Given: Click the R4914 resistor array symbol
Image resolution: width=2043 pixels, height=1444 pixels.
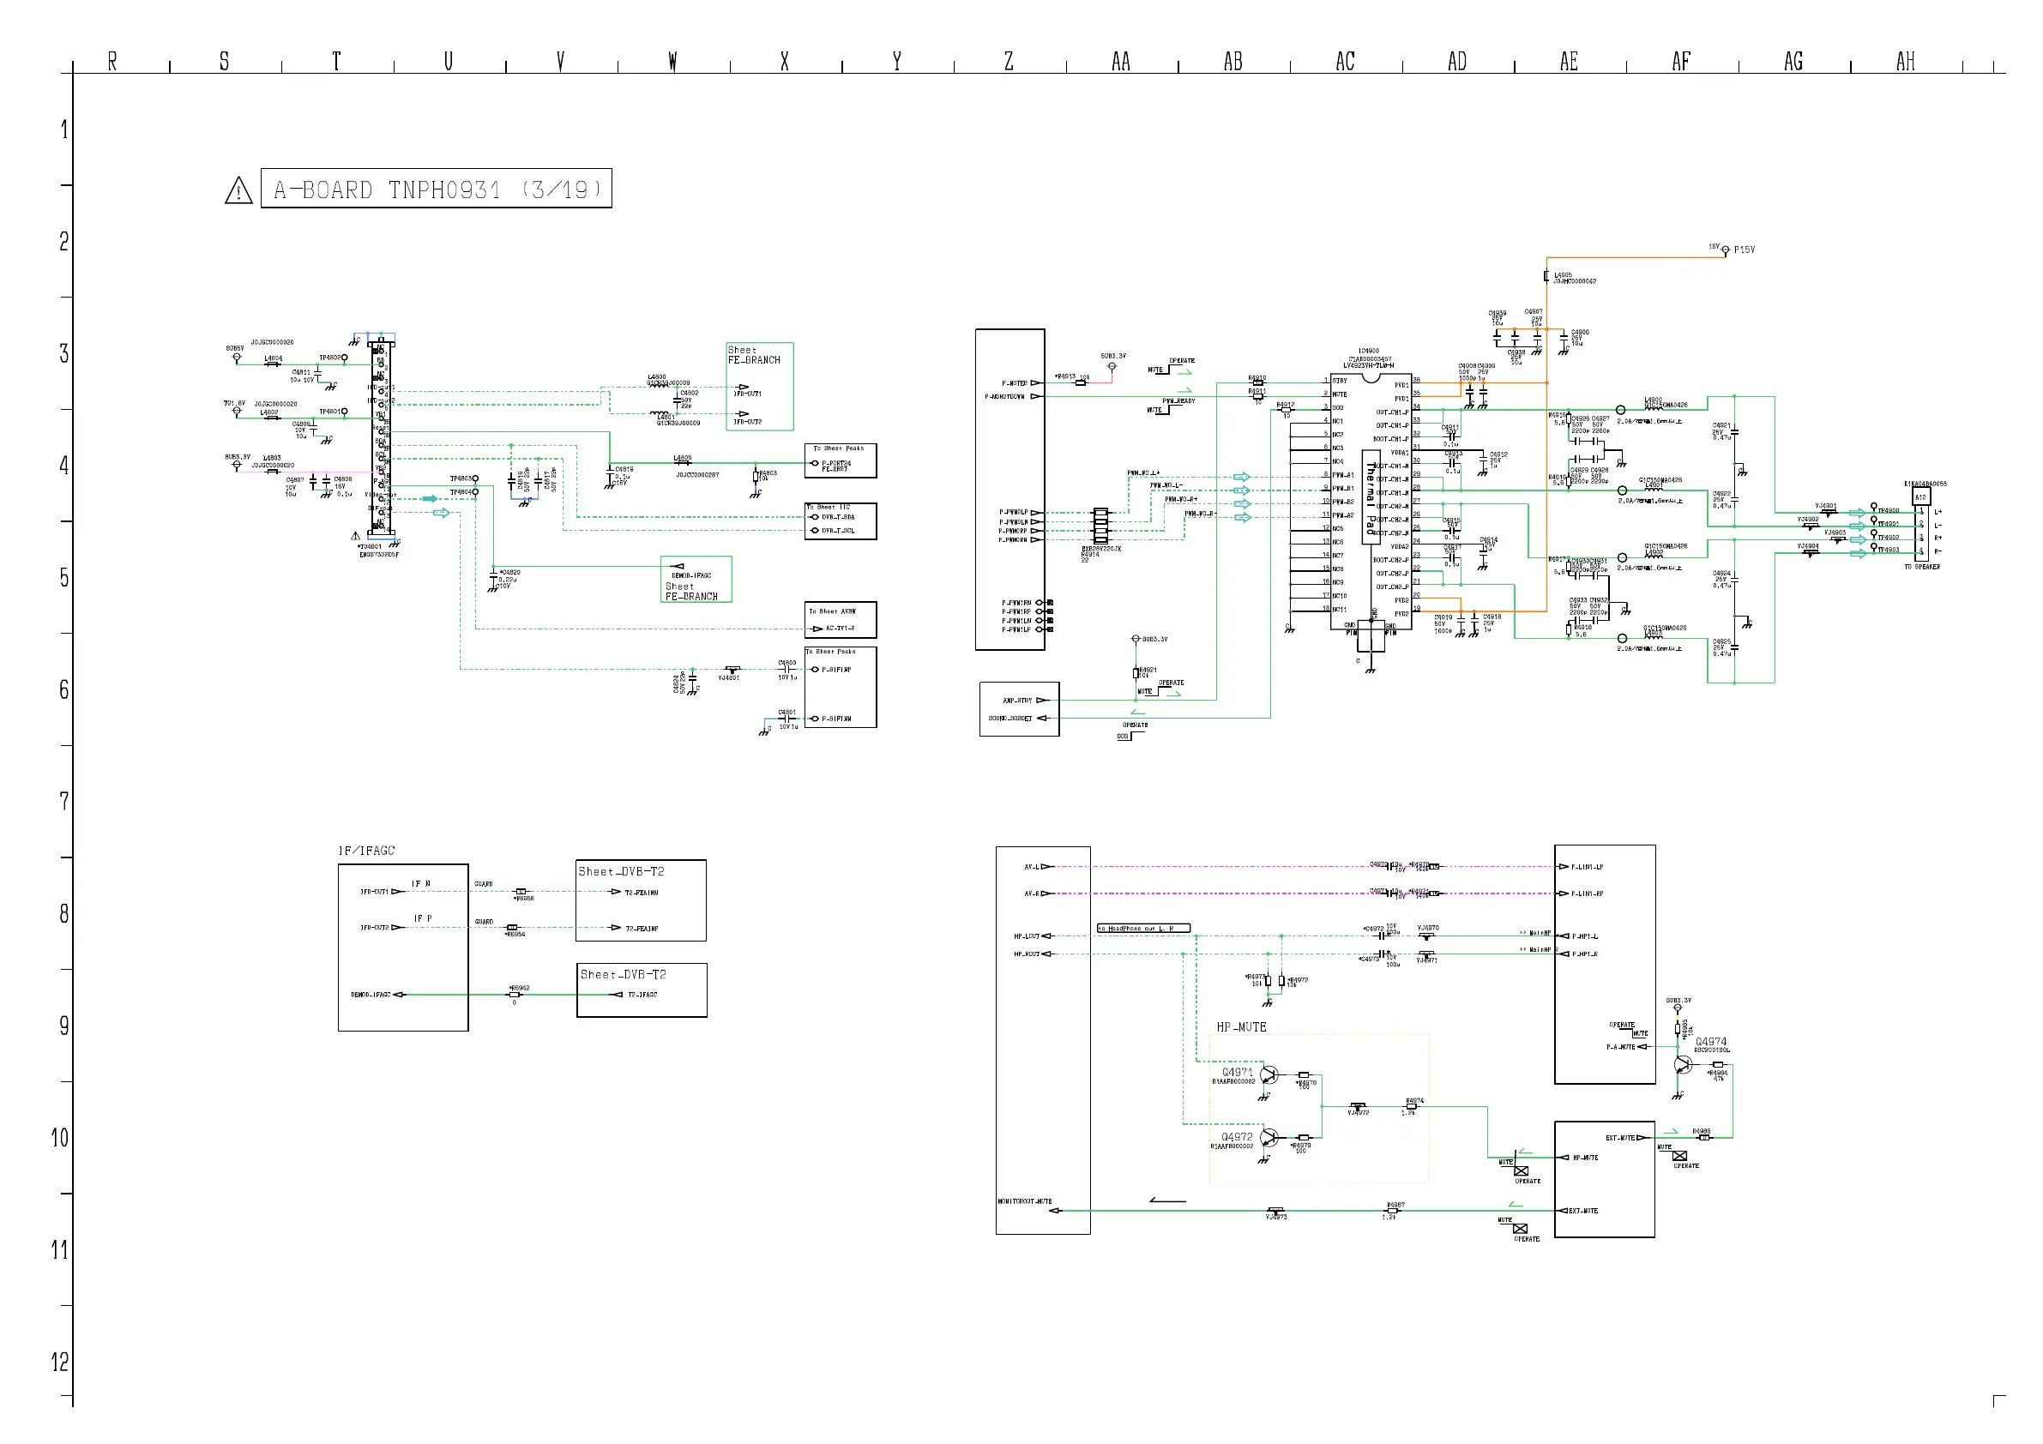Looking at the screenshot, I should (1100, 526).
